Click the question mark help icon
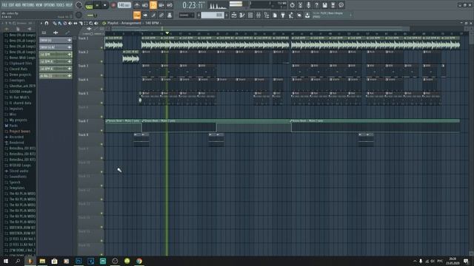This screenshot has width=474, height=266. 316,5
